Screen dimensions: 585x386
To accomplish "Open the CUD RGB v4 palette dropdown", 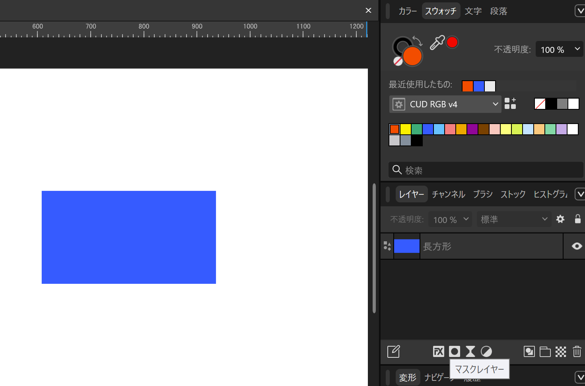I will [x=445, y=104].
